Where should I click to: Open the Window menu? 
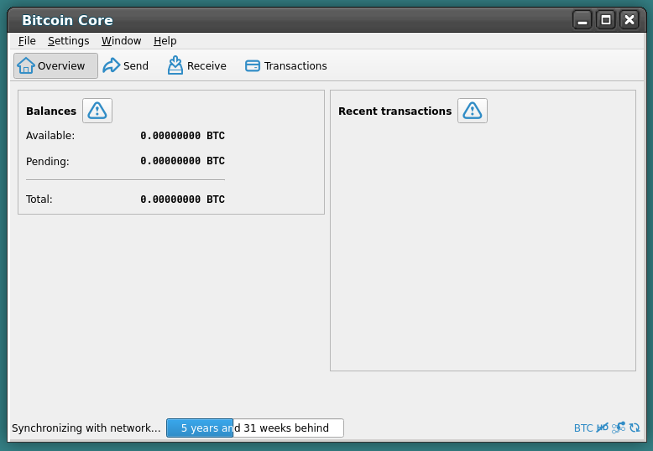[121, 40]
